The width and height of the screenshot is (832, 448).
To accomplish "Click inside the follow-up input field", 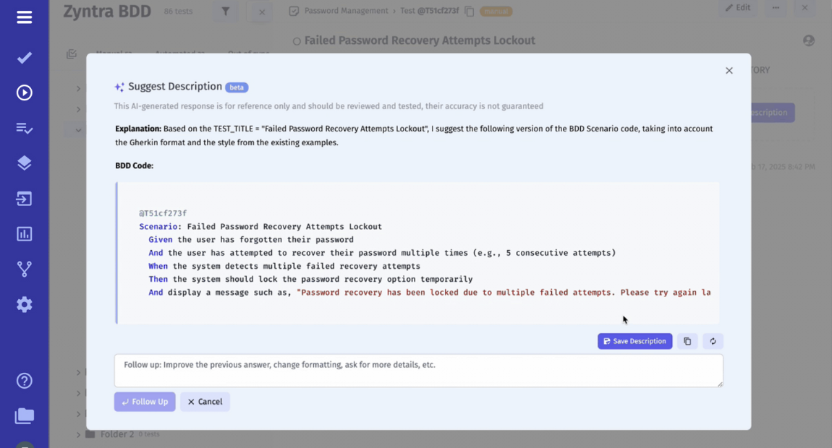I will 418,371.
